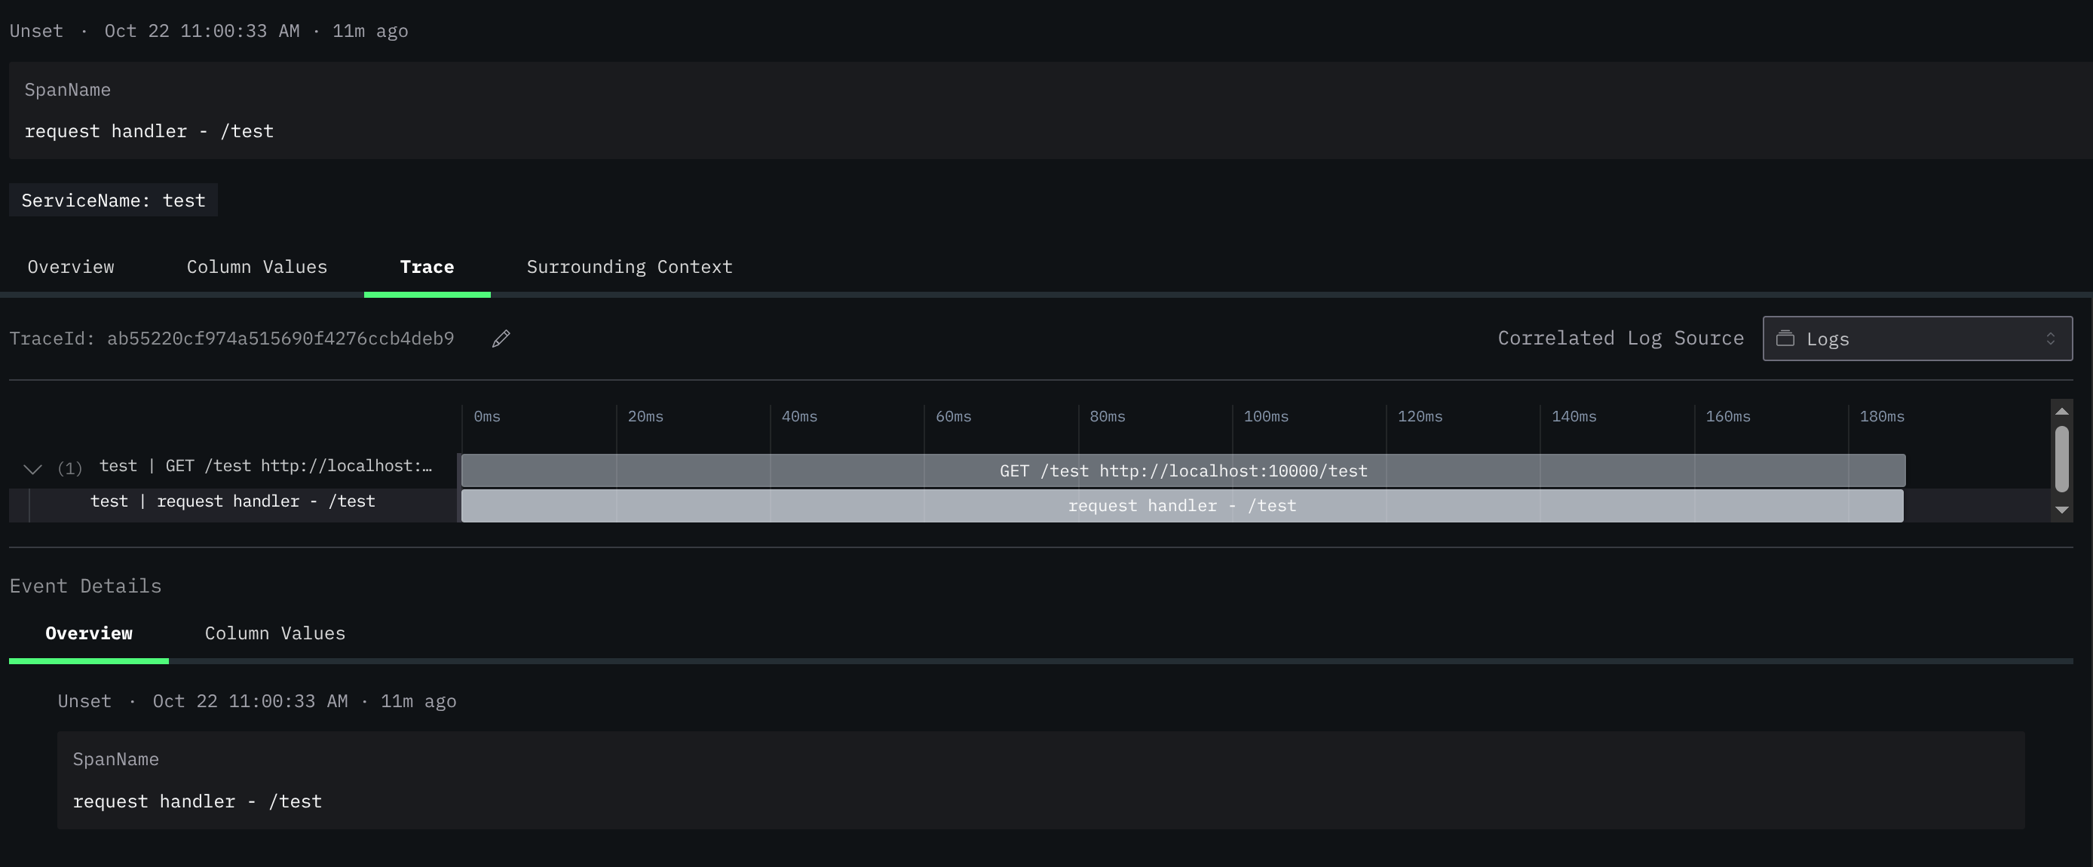The height and width of the screenshot is (867, 2093).
Task: Click the trace timeline scrollbar thumb
Action: click(x=2061, y=458)
